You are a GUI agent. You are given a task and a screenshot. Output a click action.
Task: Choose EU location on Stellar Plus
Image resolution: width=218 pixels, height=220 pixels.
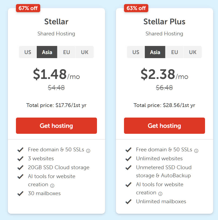175,52
